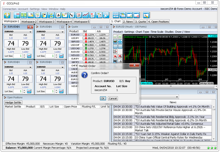Image resolution: width=220 pixels, height=152 pixels.
Task: Open the Connection menu
Action: coord(10,9)
